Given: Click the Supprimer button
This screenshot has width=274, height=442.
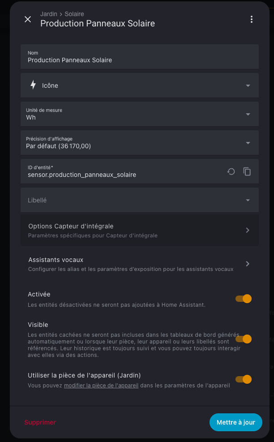Looking at the screenshot, I should pos(40,422).
